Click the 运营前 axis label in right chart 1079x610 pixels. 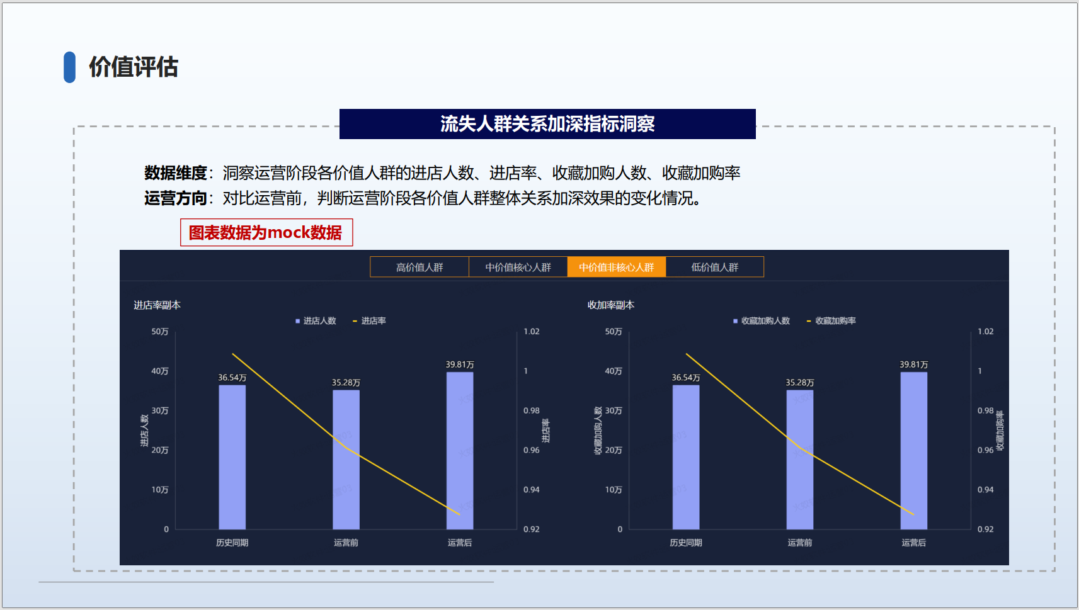(800, 543)
